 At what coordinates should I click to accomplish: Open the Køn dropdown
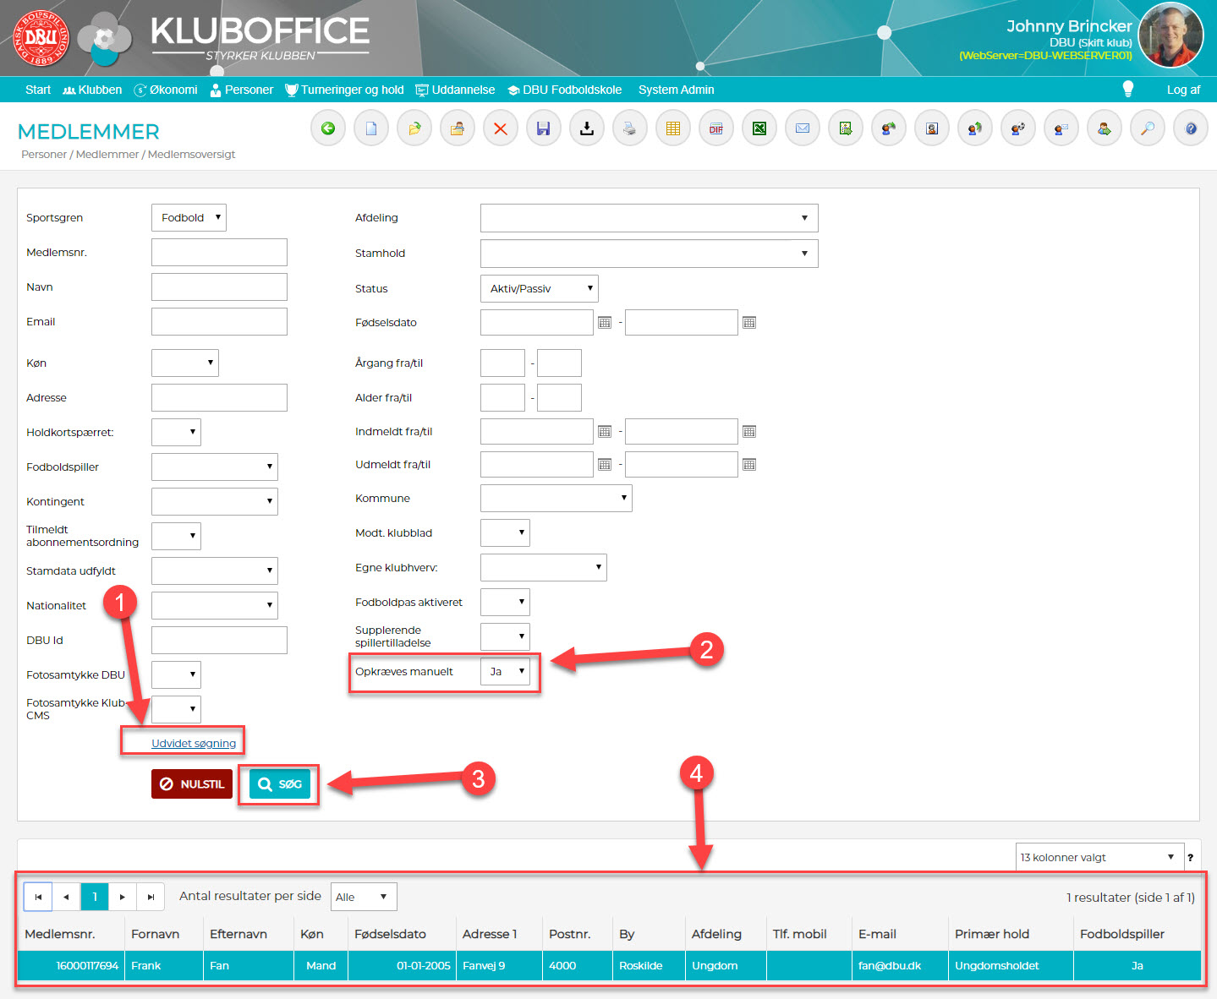click(185, 363)
